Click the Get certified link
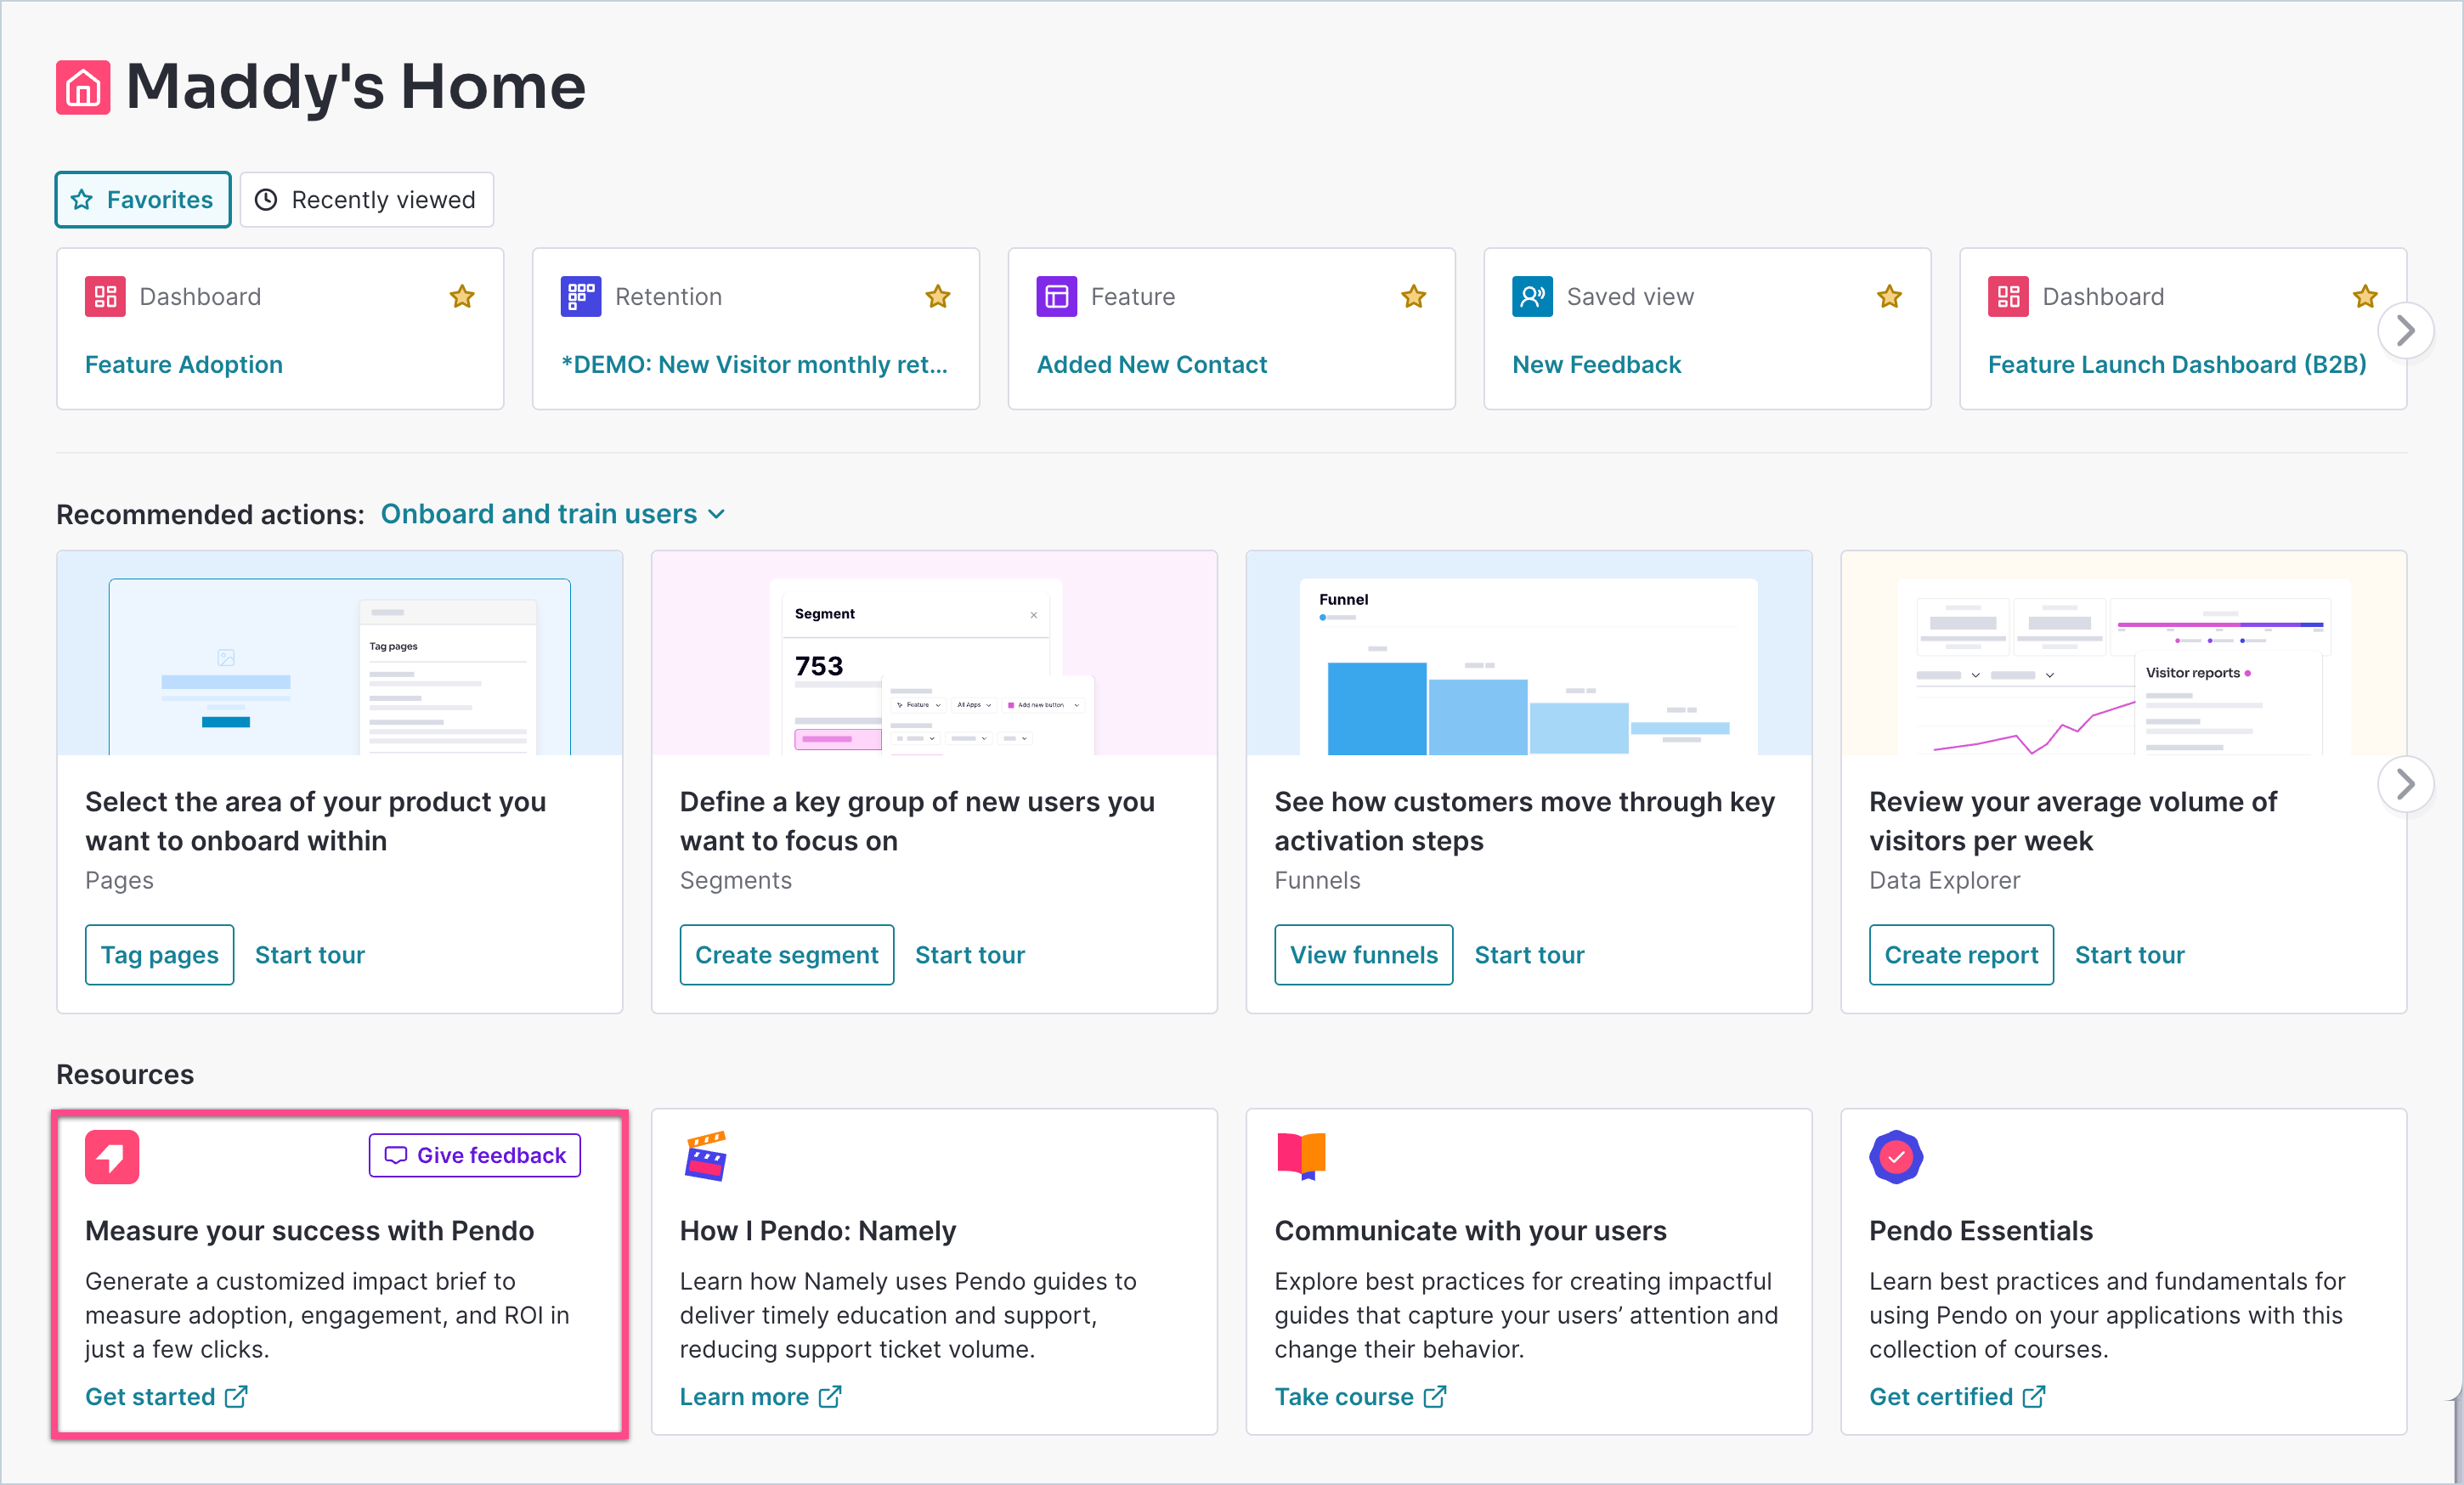Viewport: 2464px width, 1485px height. tap(1941, 1397)
